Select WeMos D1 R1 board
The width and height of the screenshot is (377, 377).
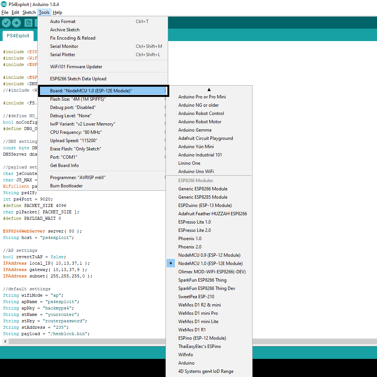(x=209, y=329)
